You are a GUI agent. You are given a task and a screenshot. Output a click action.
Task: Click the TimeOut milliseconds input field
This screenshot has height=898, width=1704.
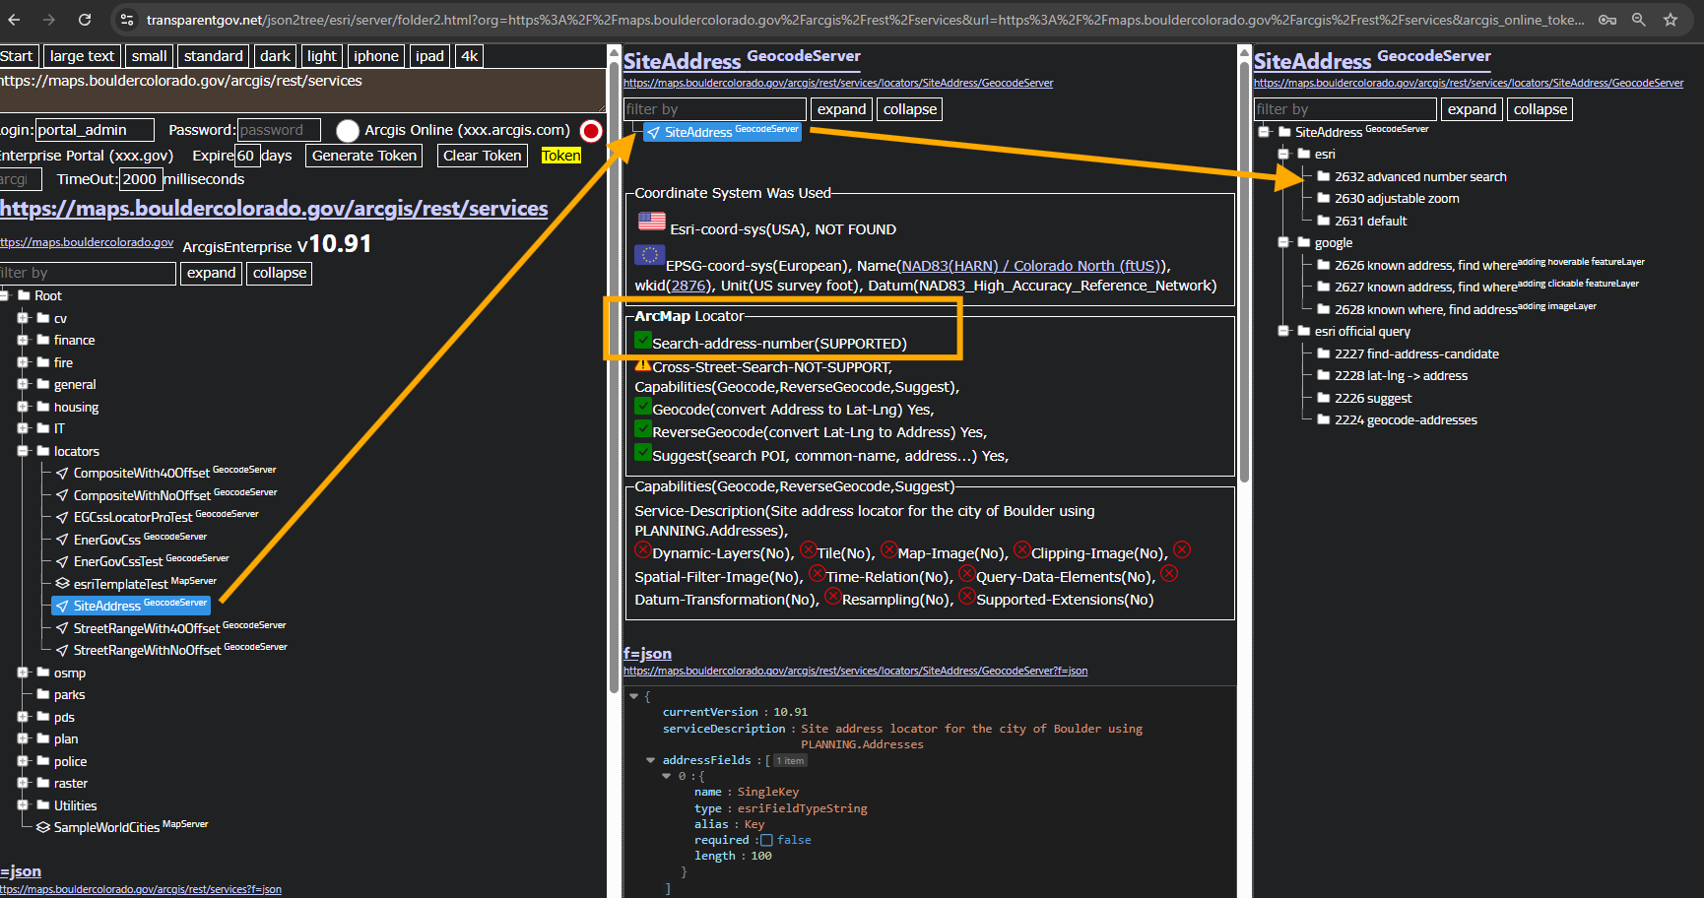pyautogui.click(x=140, y=179)
